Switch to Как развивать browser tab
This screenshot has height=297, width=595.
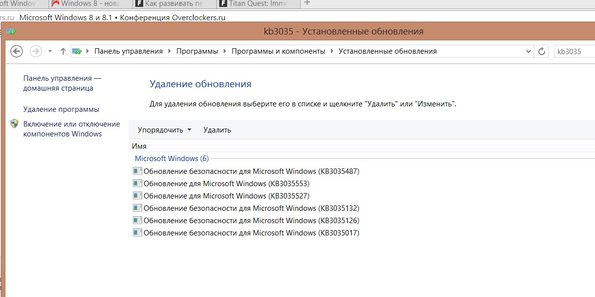[x=174, y=4]
